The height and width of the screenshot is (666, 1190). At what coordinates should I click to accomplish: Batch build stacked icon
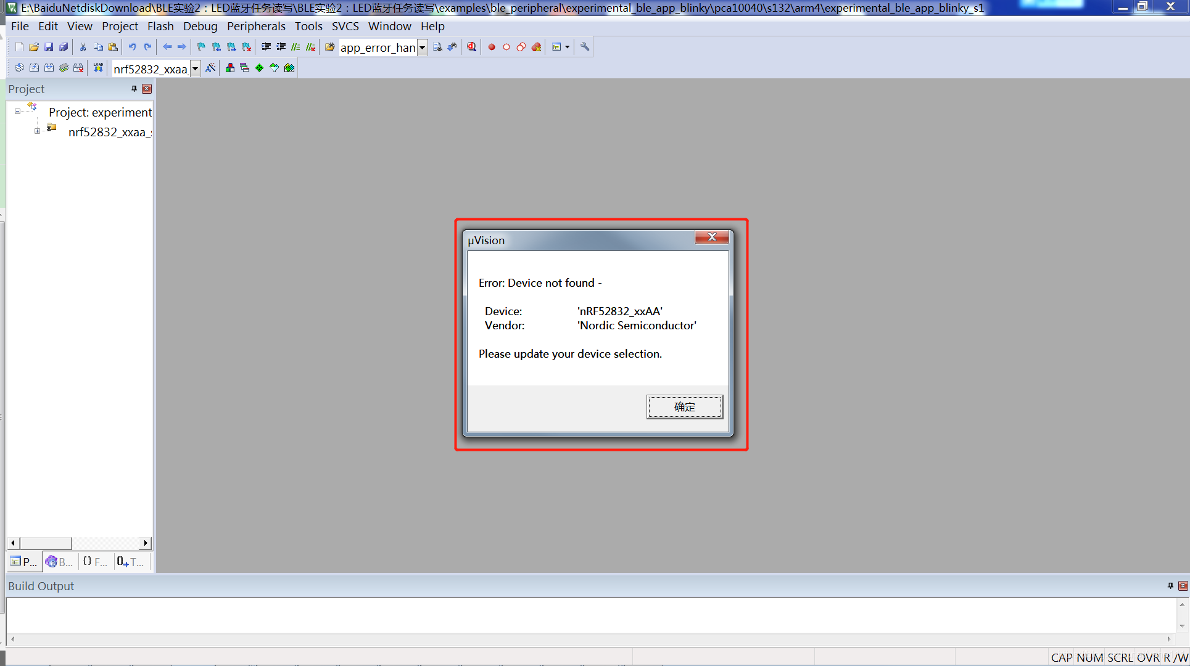[x=64, y=68]
